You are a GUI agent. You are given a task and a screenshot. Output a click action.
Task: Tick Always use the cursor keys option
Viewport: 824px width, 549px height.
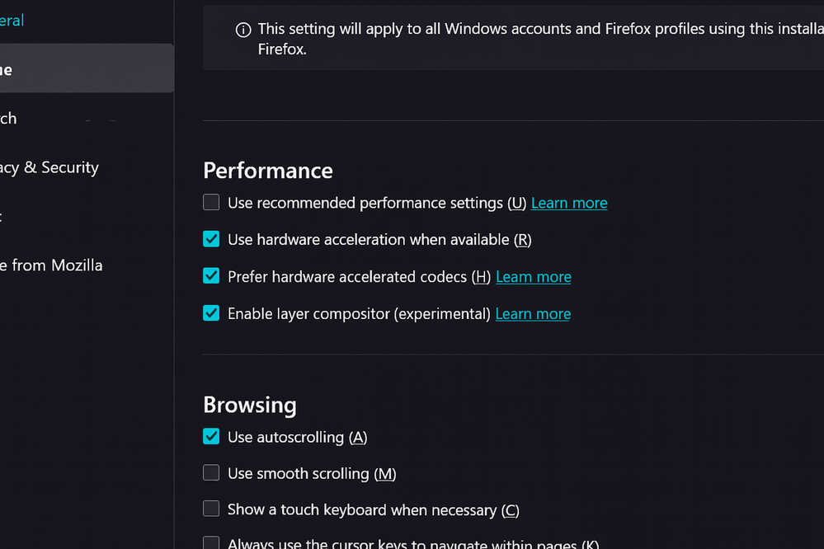[211, 543]
